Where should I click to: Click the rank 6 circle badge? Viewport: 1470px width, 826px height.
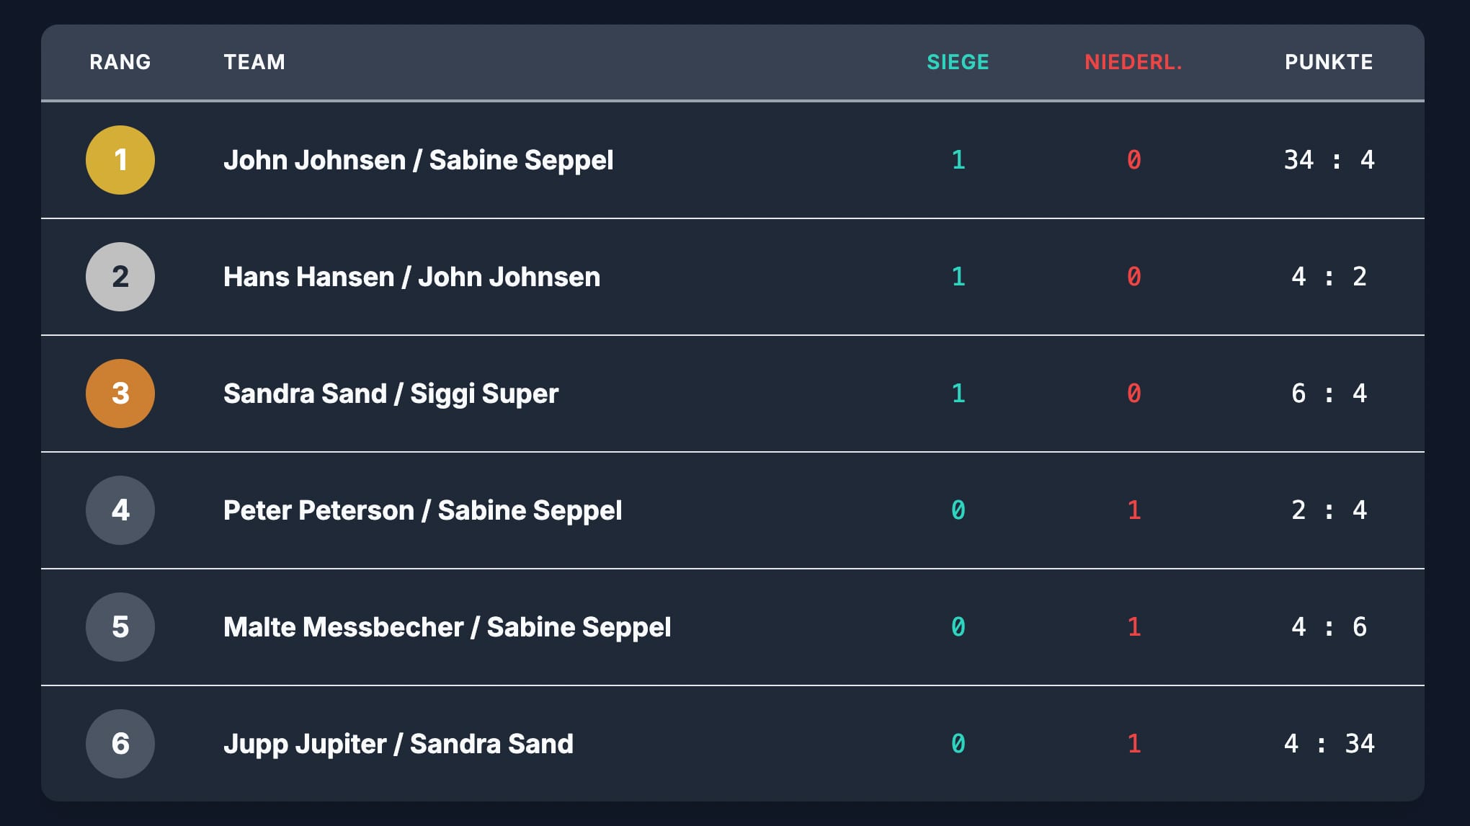(120, 743)
